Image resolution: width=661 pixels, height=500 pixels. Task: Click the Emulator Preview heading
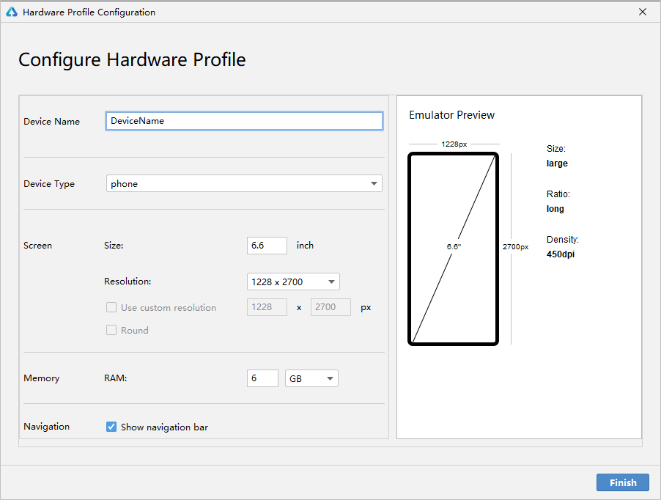(x=451, y=115)
